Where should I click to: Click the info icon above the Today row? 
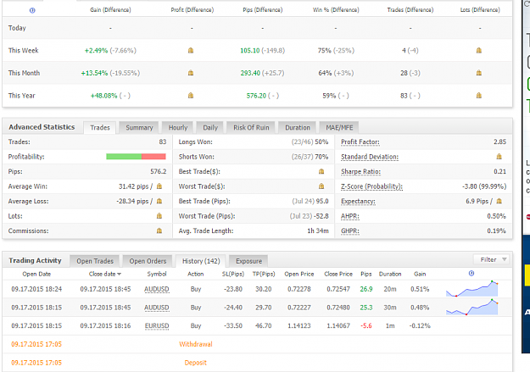tap(32, 10)
